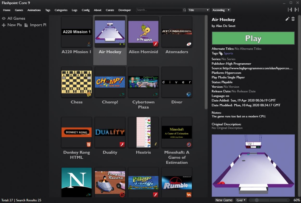
Task: Open the Home tab
Action: coord(7,10)
